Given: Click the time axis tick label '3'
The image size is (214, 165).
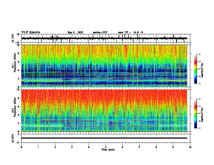Looking at the screenshot, I should point(72,147).
